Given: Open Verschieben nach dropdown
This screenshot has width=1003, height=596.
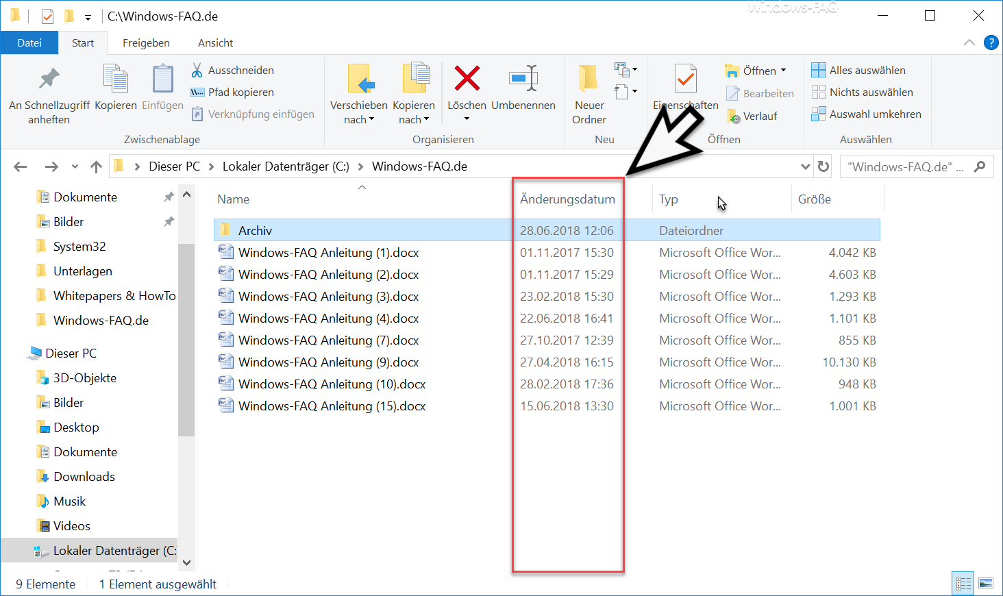Looking at the screenshot, I should [x=359, y=95].
